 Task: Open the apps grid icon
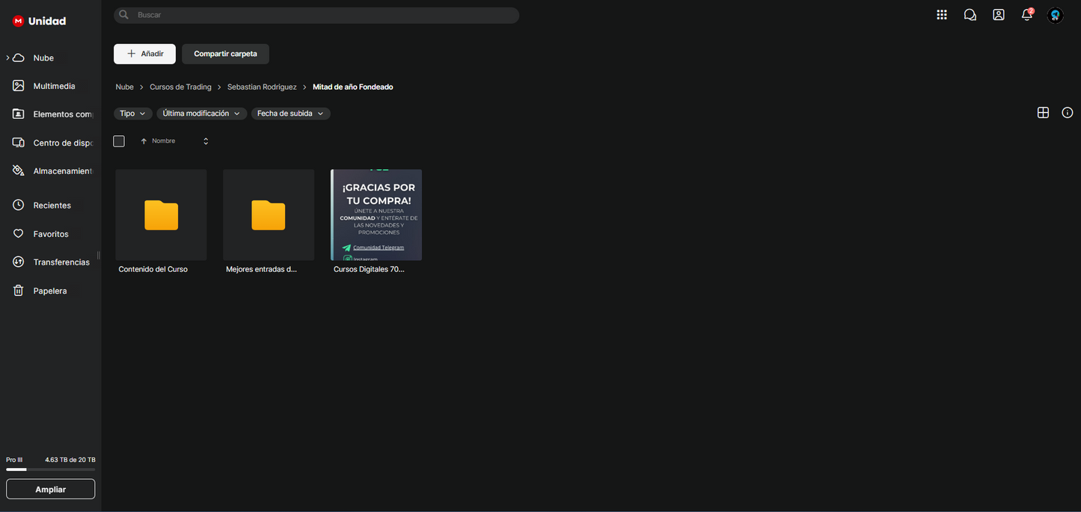[942, 15]
